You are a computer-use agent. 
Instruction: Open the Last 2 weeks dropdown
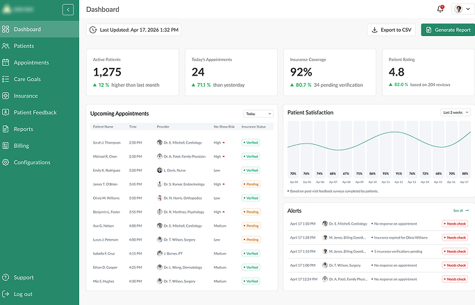pos(456,112)
